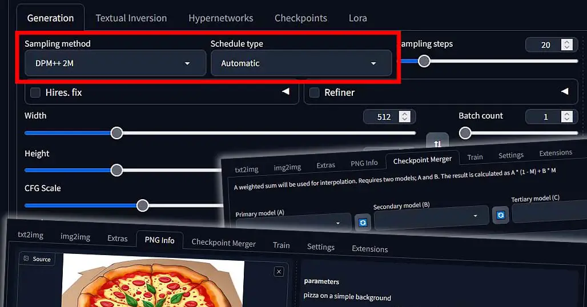Viewport: 587px width, 307px height.
Task: Select PNG Info tab in bottom window
Action: pyautogui.click(x=159, y=240)
